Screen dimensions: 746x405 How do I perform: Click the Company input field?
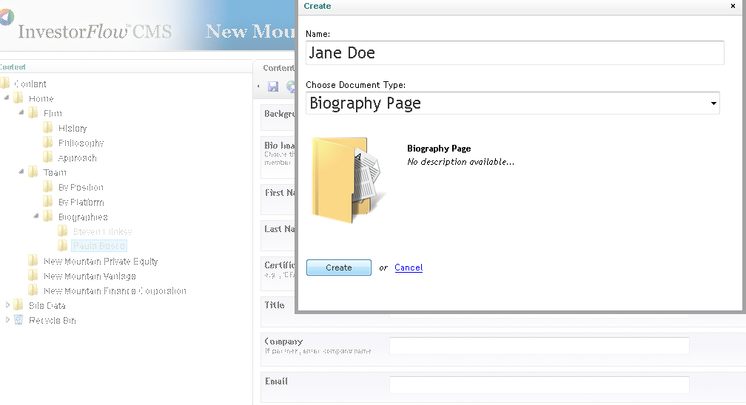(x=539, y=346)
